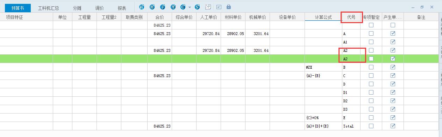Select 合价 84625.23 in row C
Screen dimensions: 442x137
(x=159, y=76)
